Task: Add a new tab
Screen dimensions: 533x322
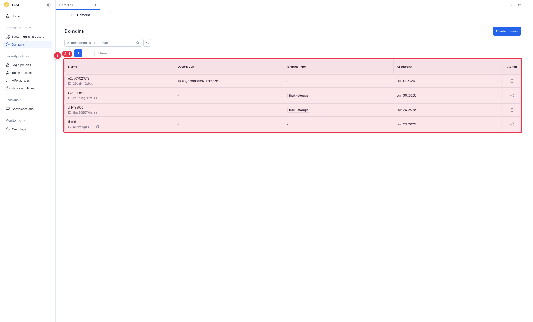Action: point(105,5)
